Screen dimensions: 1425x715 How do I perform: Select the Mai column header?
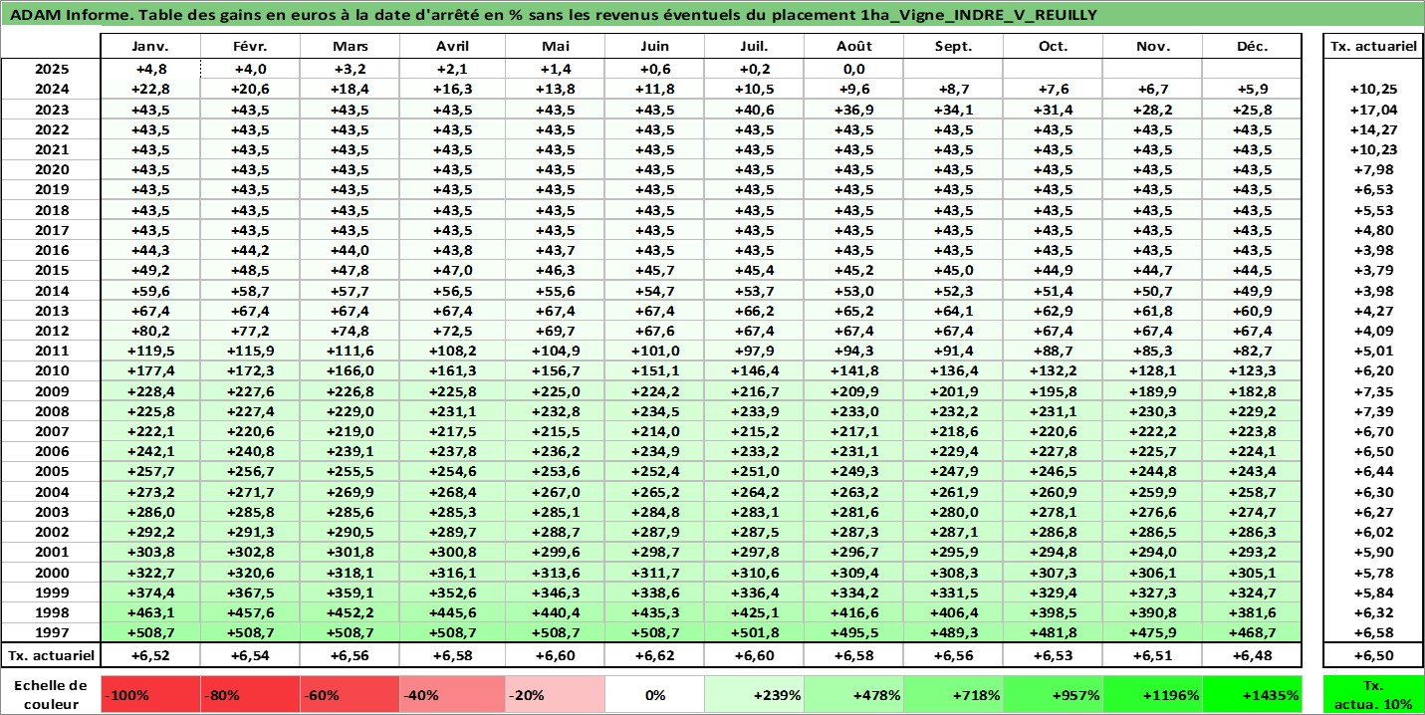(555, 47)
